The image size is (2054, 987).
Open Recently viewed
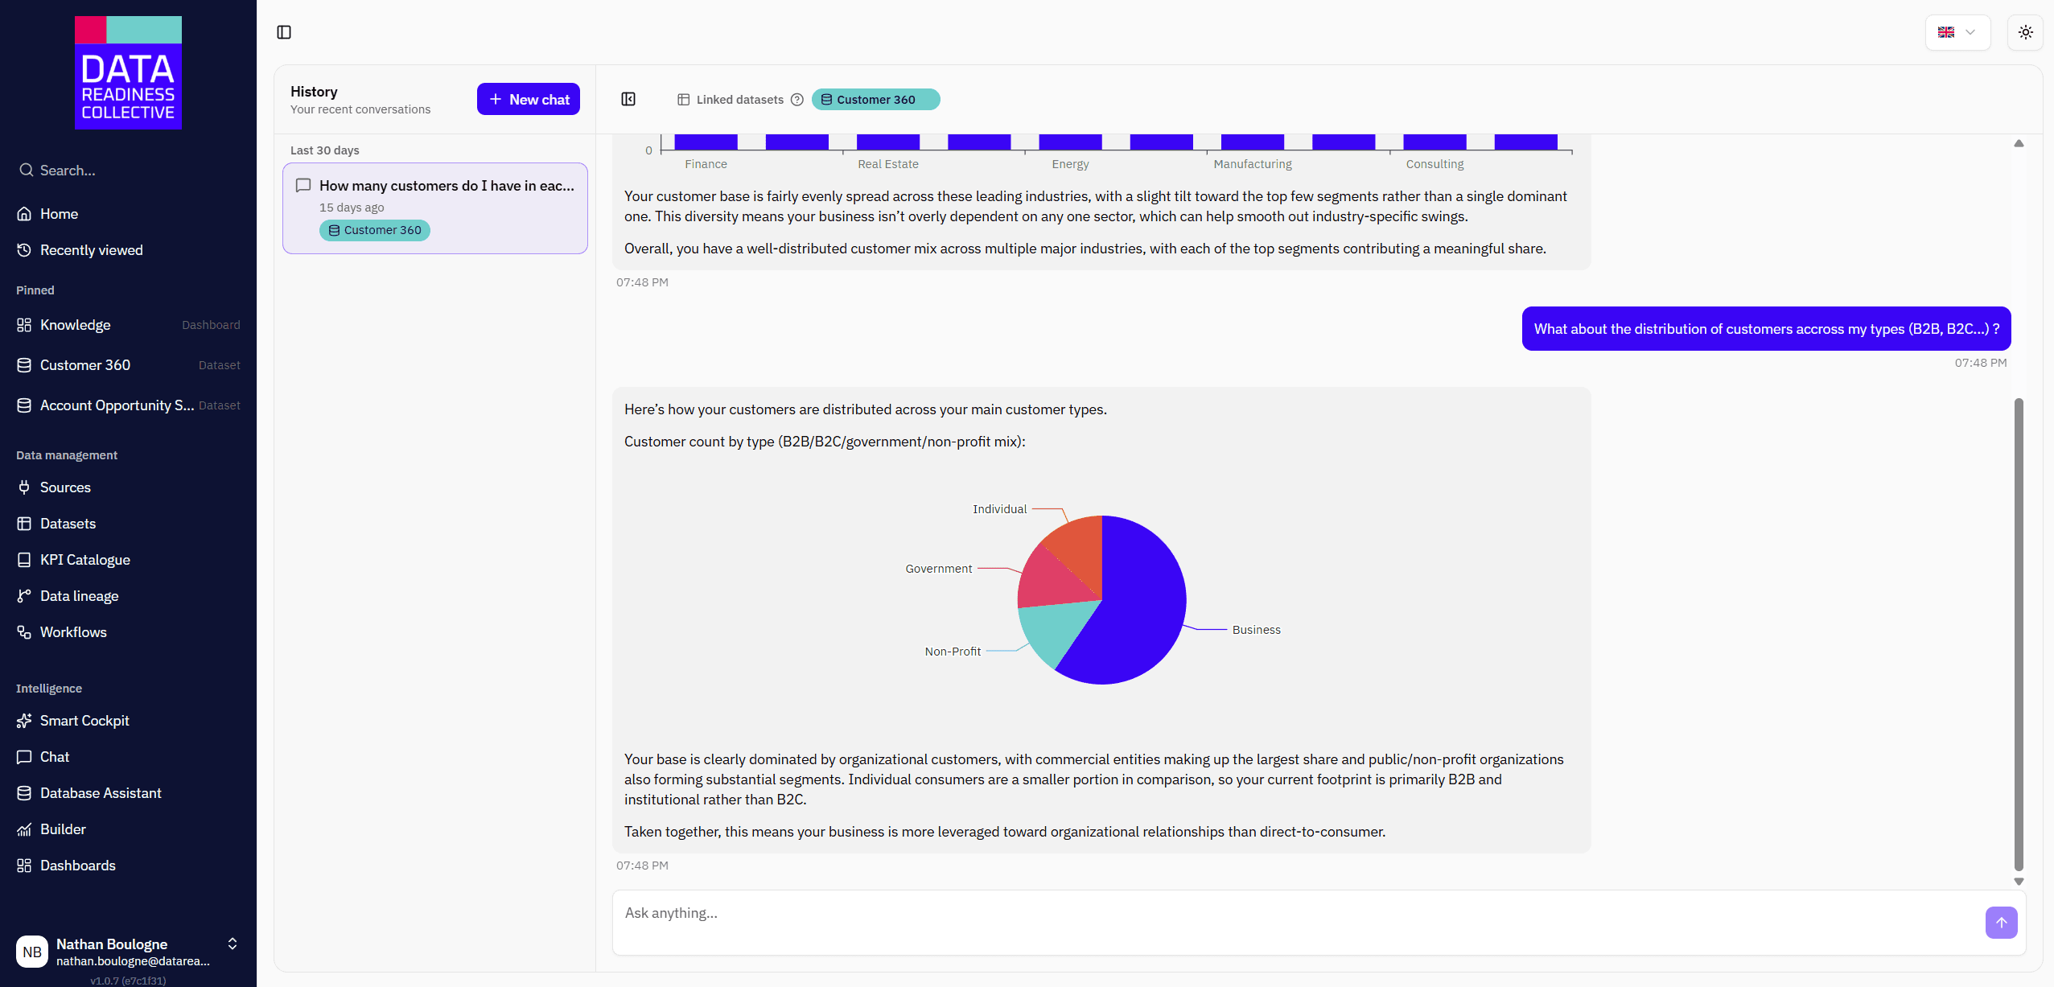129,250
